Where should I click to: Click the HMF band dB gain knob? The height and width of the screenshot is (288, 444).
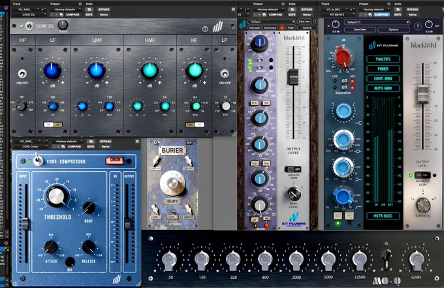150,70
